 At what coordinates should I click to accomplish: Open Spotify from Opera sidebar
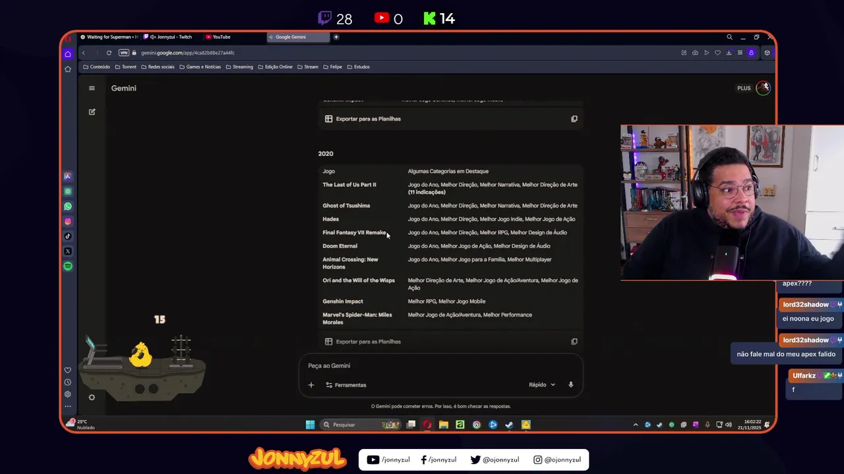[x=68, y=266]
